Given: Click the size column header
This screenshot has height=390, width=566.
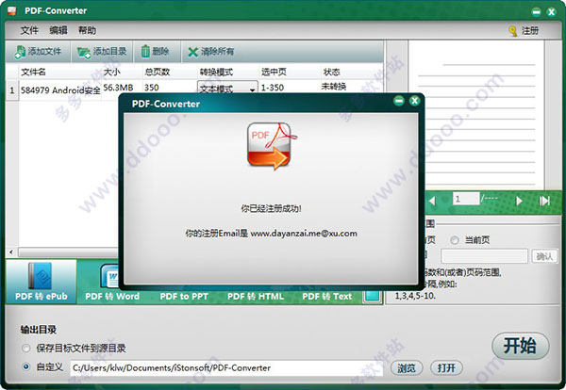Looking at the screenshot, I should pos(111,73).
